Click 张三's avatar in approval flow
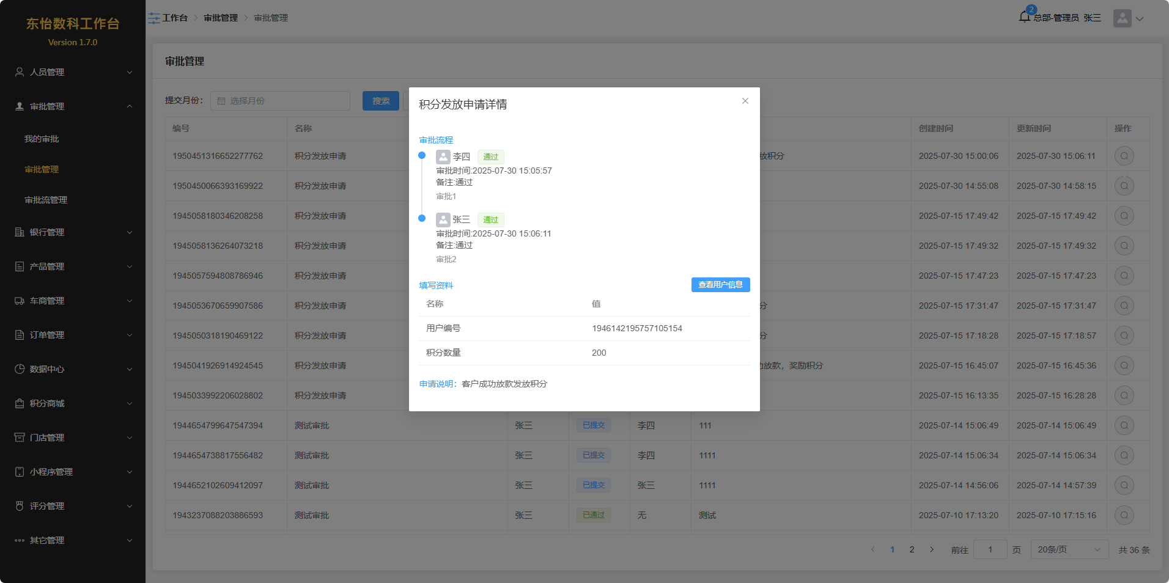Image resolution: width=1169 pixels, height=583 pixels. coord(443,220)
